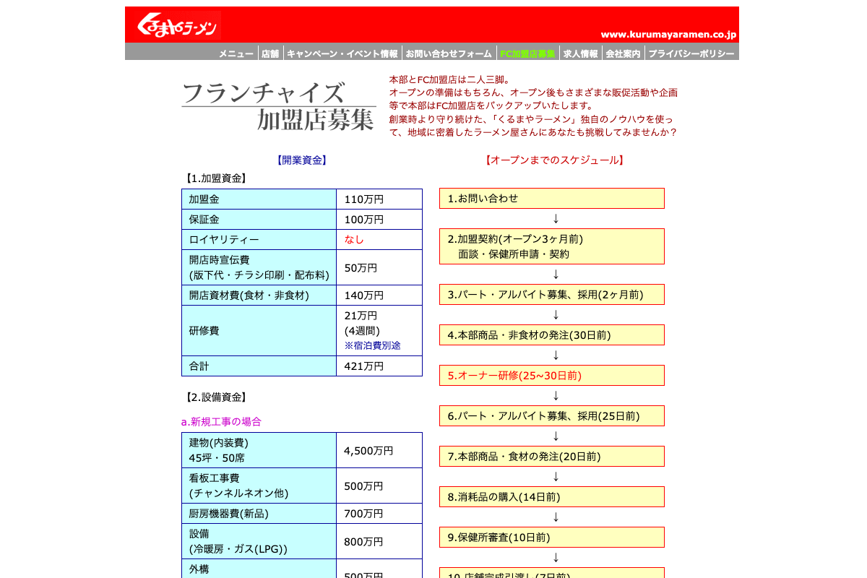The image size is (867, 578).
Task: Click the 開店資材費(食材・非食材) cell
Action: (259, 296)
